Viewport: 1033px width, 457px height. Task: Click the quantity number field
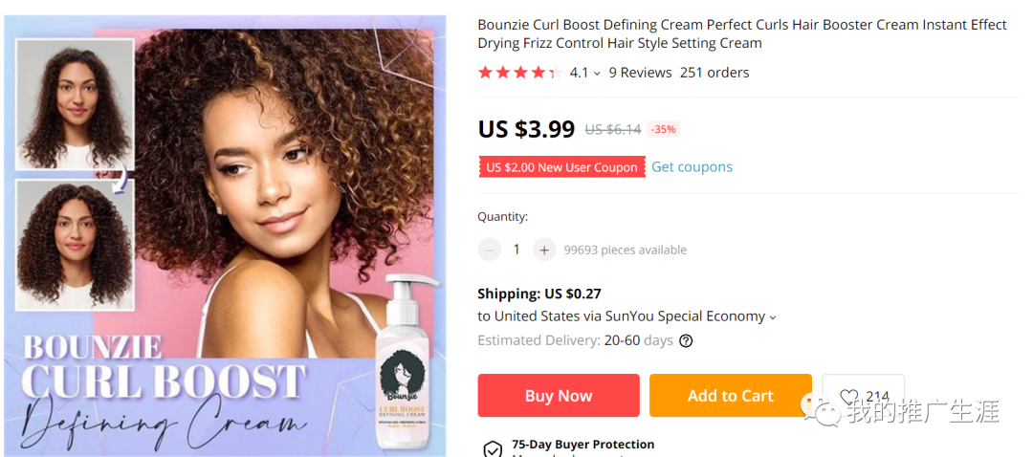tap(516, 250)
